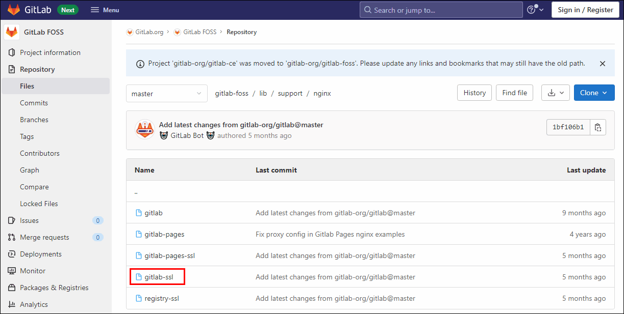The image size is (624, 314).
Task: Click file icon next to registry-ssl
Action: point(138,298)
